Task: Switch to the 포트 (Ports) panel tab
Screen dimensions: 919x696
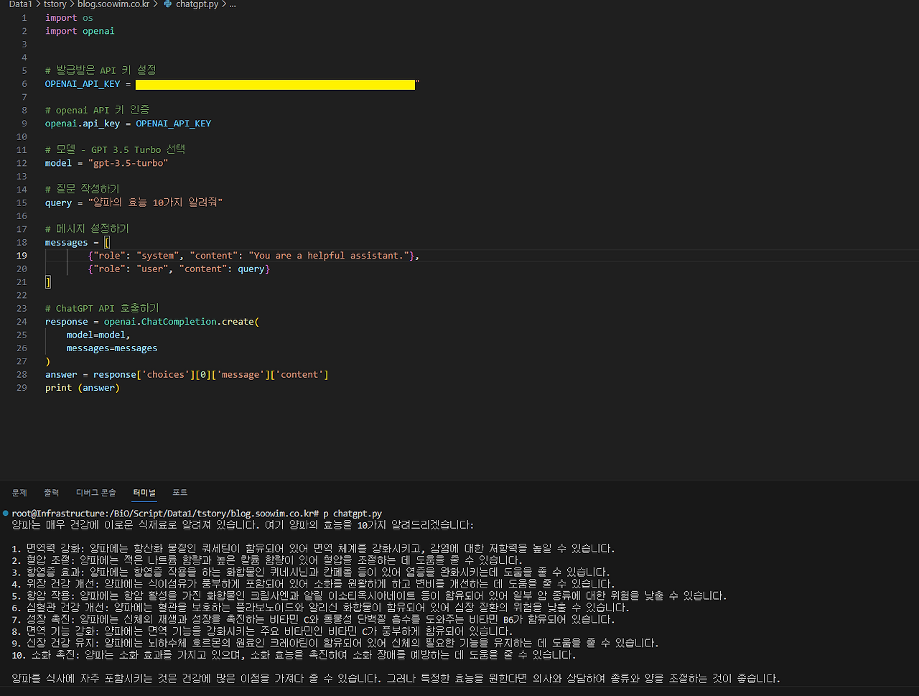Action: point(179,493)
